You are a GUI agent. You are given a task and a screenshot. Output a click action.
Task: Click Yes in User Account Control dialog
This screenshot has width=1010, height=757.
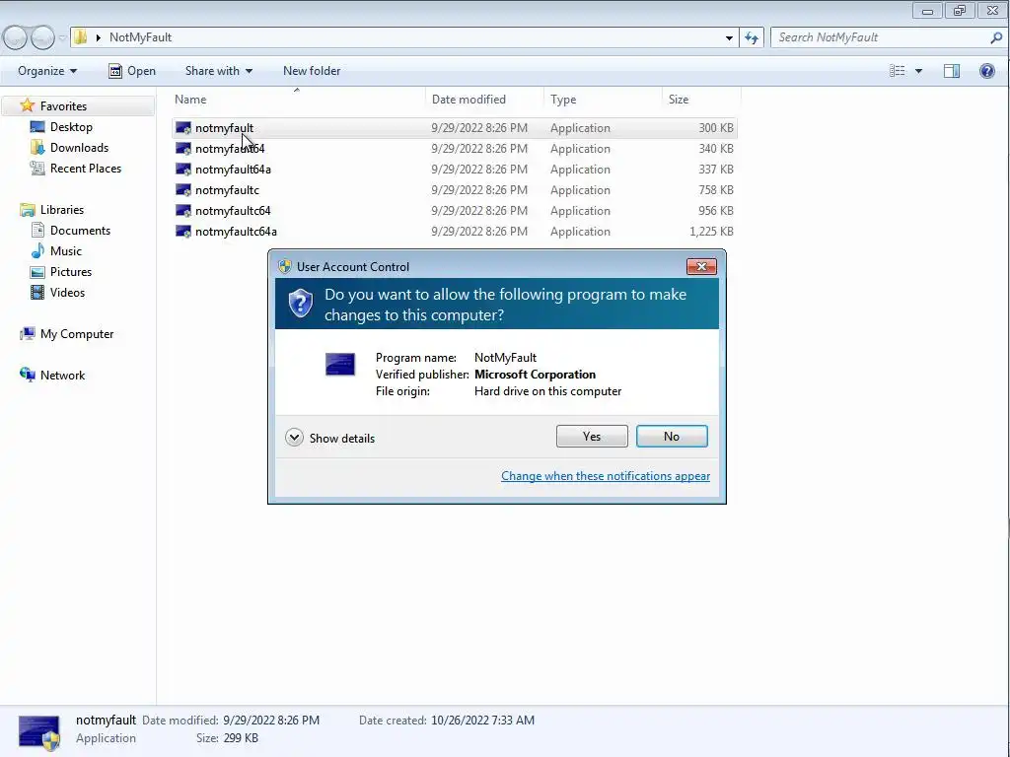click(x=592, y=437)
